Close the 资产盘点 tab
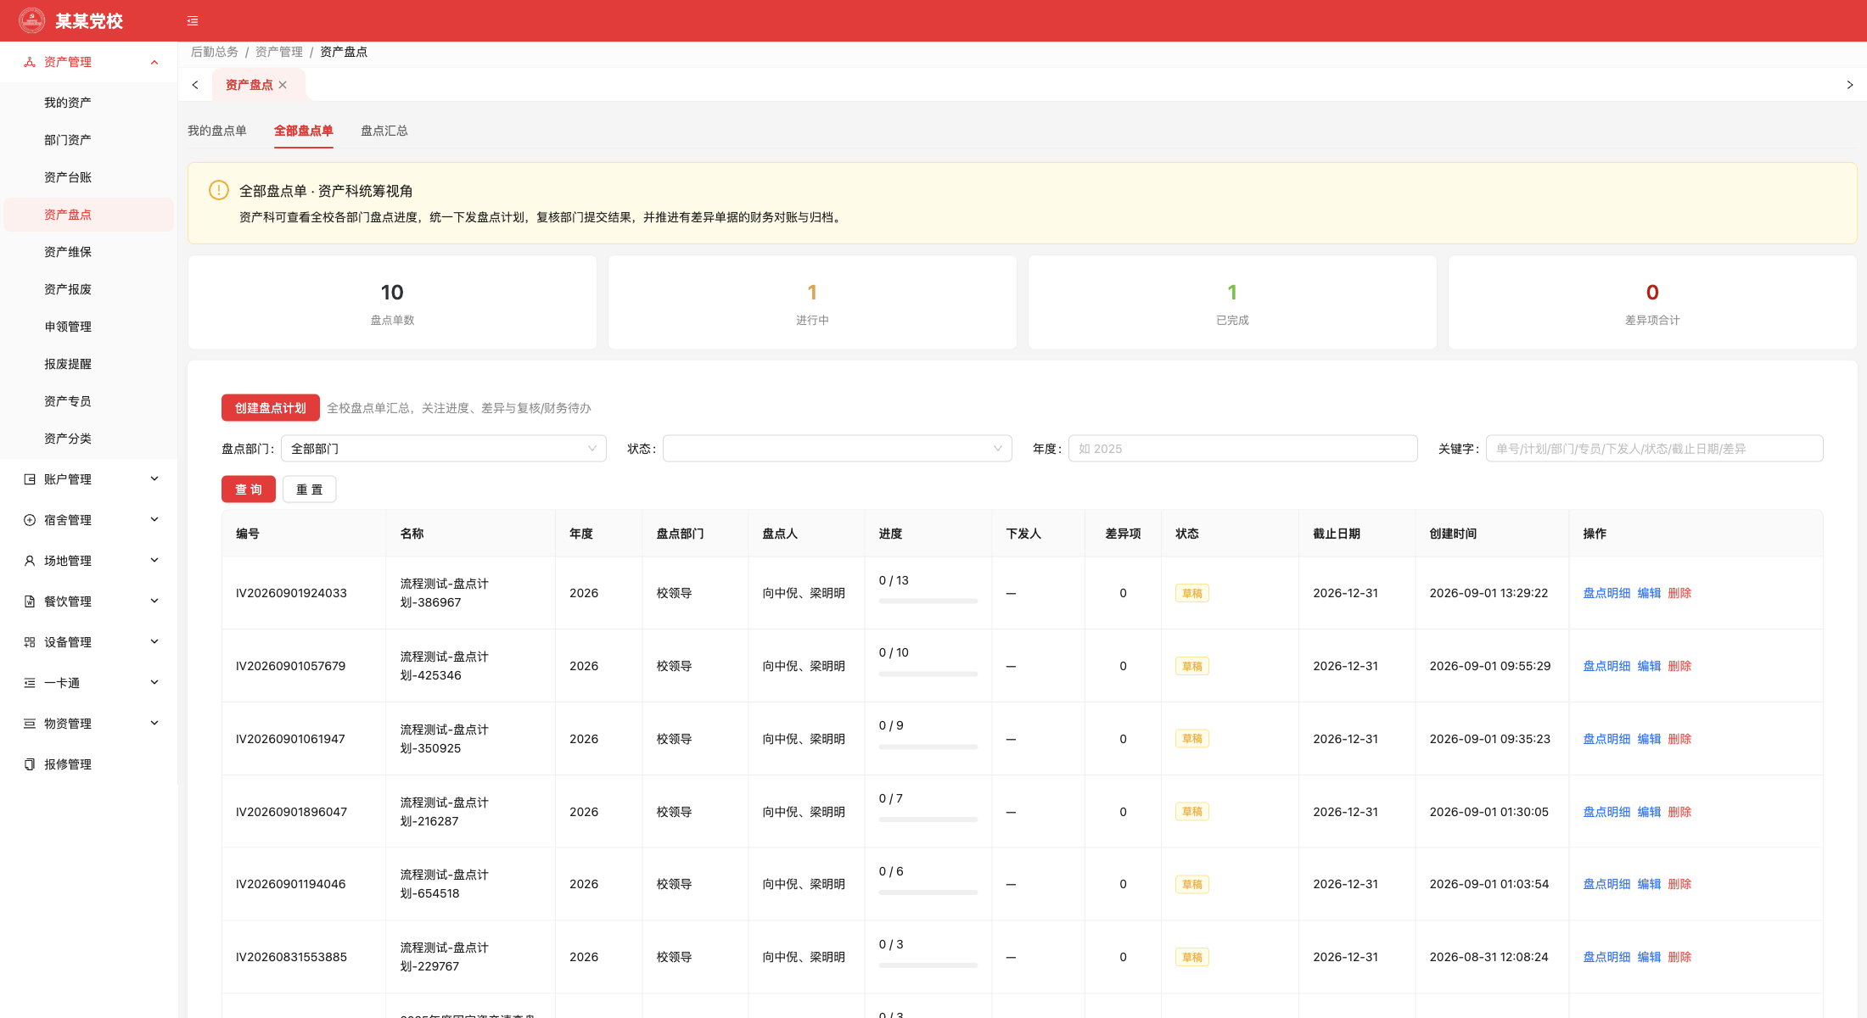Viewport: 1867px width, 1018px height. pos(283,85)
